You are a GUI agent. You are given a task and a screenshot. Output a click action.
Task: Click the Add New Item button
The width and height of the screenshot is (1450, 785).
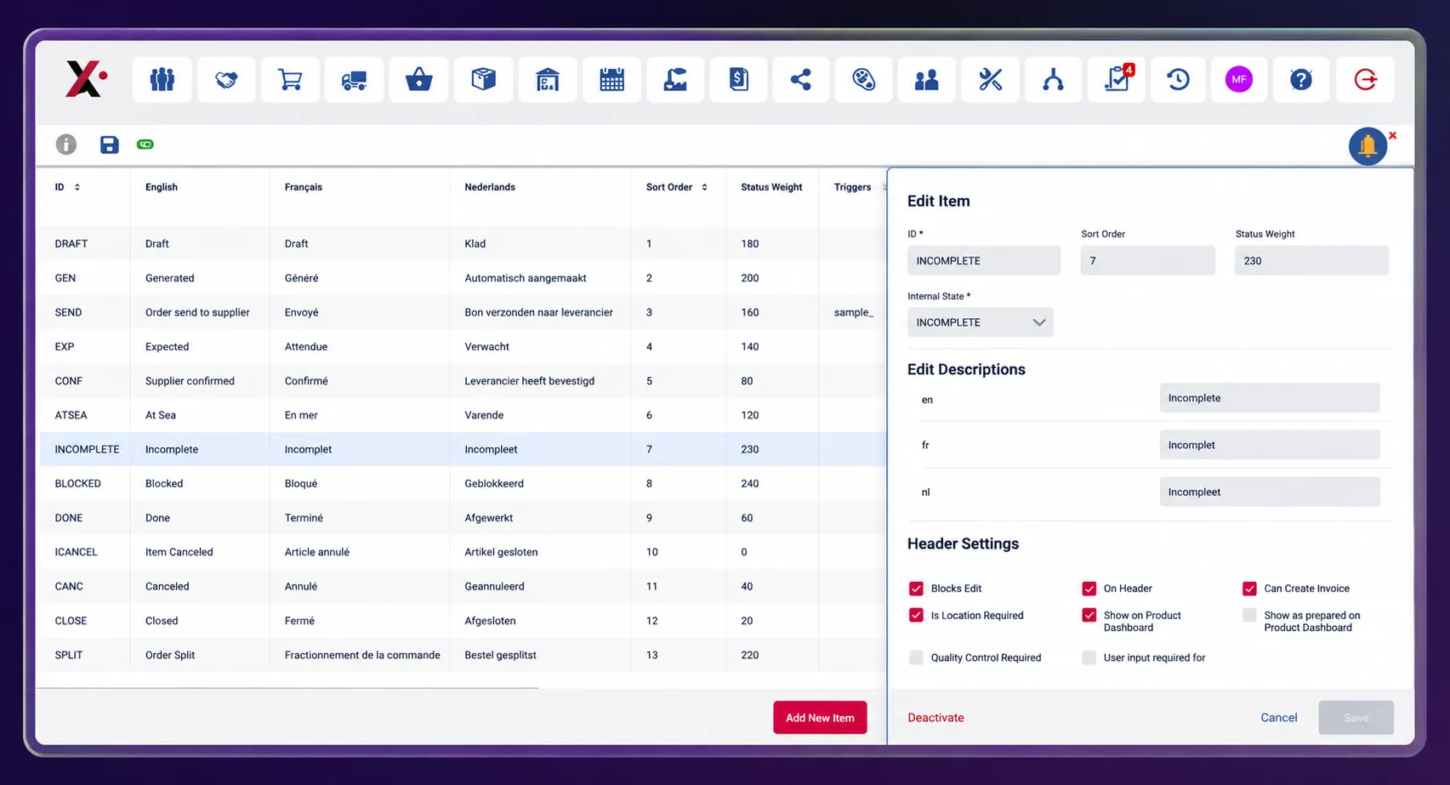pyautogui.click(x=820, y=718)
